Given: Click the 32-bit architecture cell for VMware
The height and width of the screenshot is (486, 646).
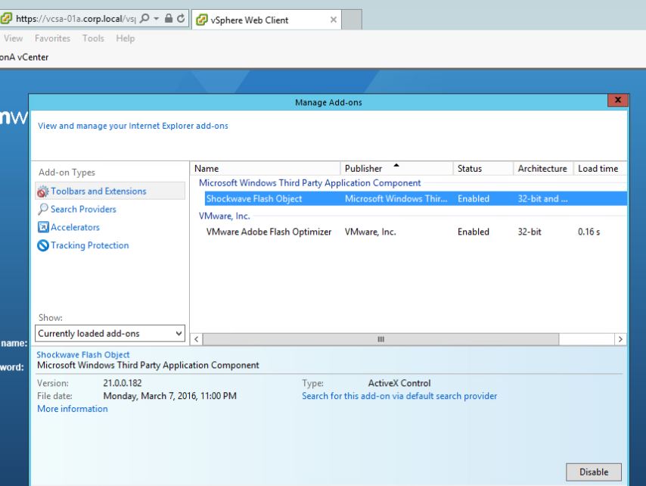Looking at the screenshot, I should (530, 232).
